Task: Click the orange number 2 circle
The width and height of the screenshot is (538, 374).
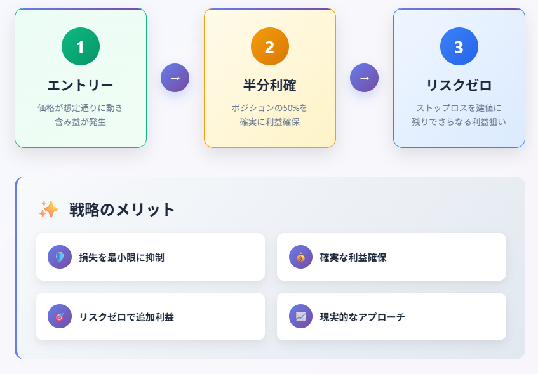Action: (x=270, y=46)
